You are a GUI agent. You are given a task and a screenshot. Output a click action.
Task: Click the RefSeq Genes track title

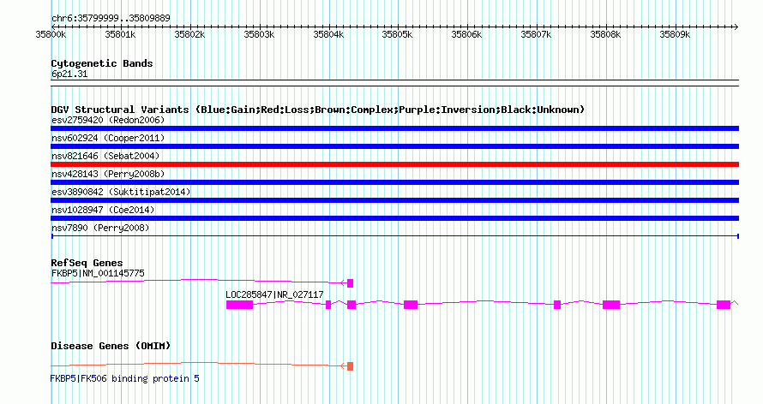click(x=87, y=263)
